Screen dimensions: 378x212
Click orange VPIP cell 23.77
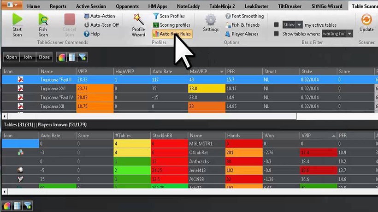click(95, 88)
